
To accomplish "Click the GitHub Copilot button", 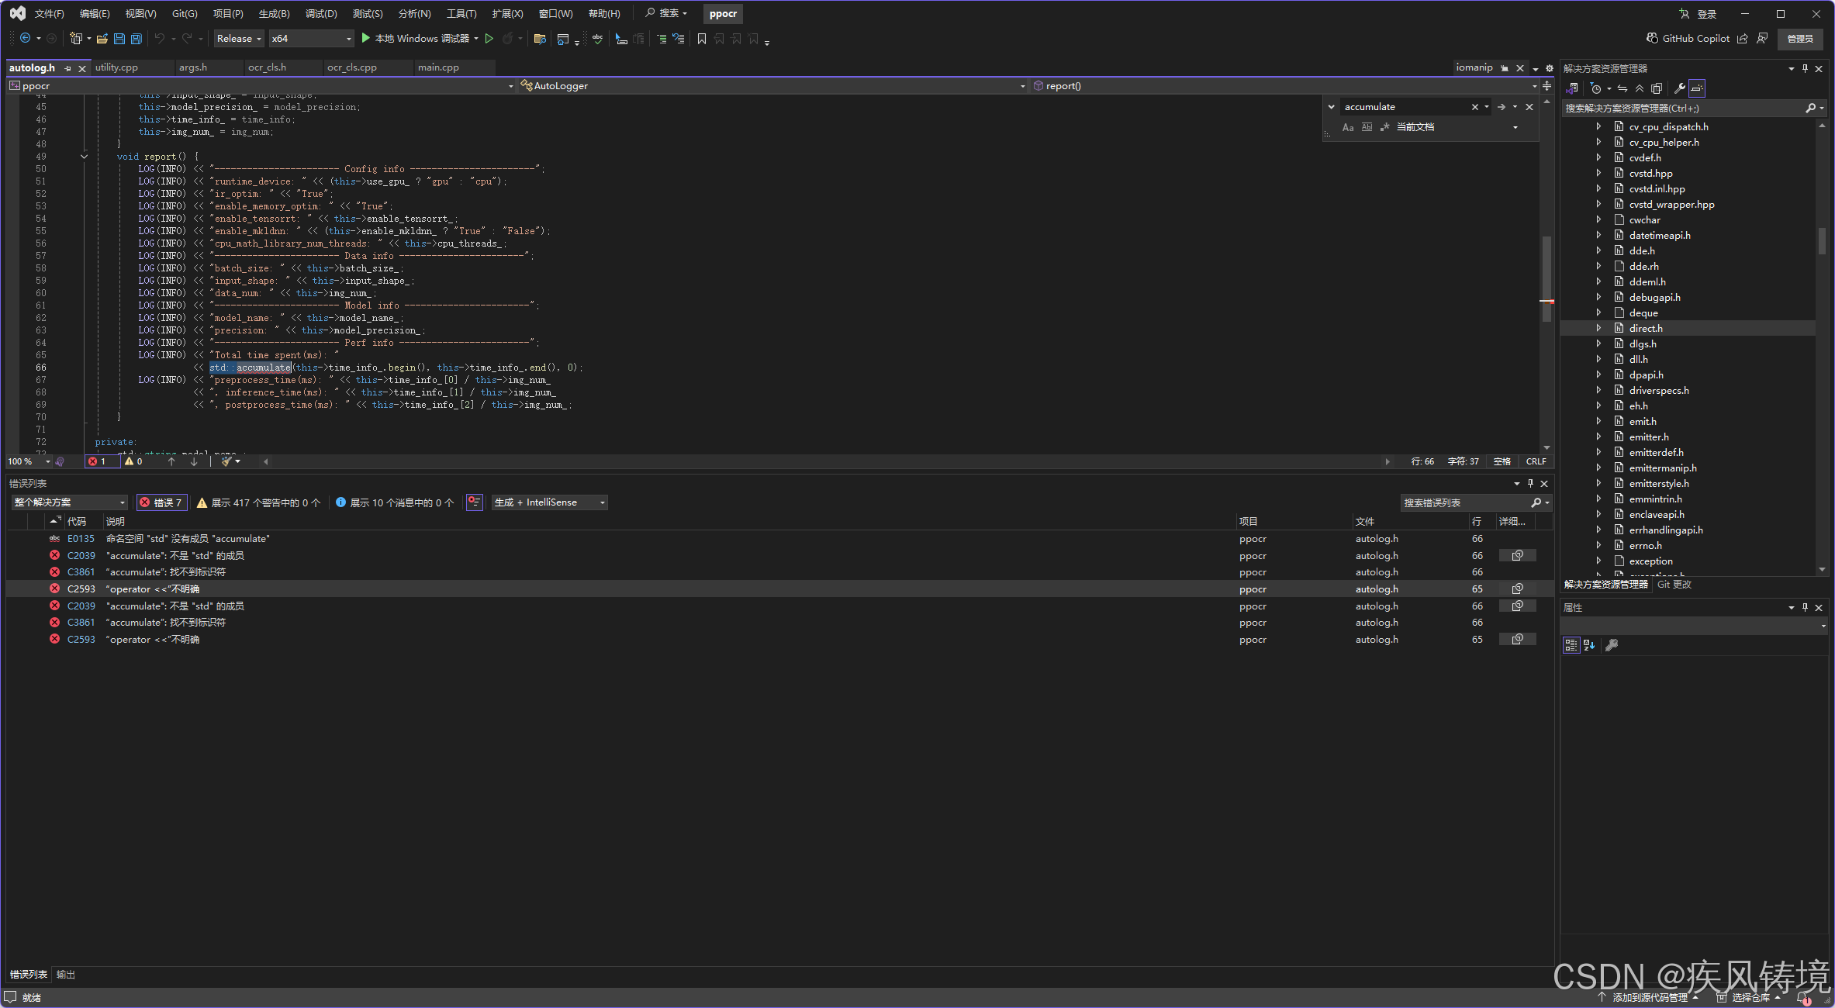I will point(1688,39).
